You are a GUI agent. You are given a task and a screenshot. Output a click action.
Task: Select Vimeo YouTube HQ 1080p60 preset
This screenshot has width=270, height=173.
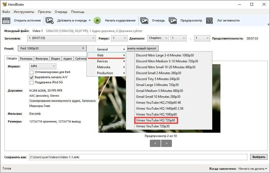point(169,114)
